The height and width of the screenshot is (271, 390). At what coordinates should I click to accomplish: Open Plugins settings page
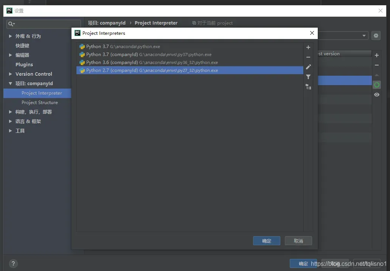pyautogui.click(x=24, y=64)
